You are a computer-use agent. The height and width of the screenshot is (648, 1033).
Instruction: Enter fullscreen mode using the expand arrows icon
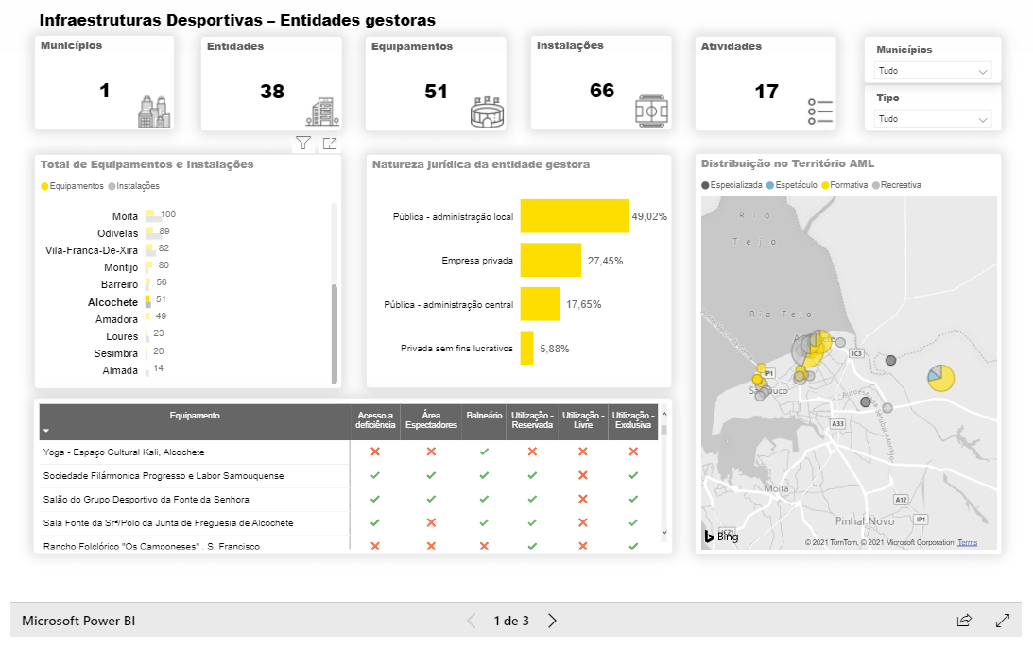(x=1003, y=621)
